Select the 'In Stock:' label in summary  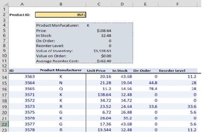pyautogui.click(x=44, y=36)
